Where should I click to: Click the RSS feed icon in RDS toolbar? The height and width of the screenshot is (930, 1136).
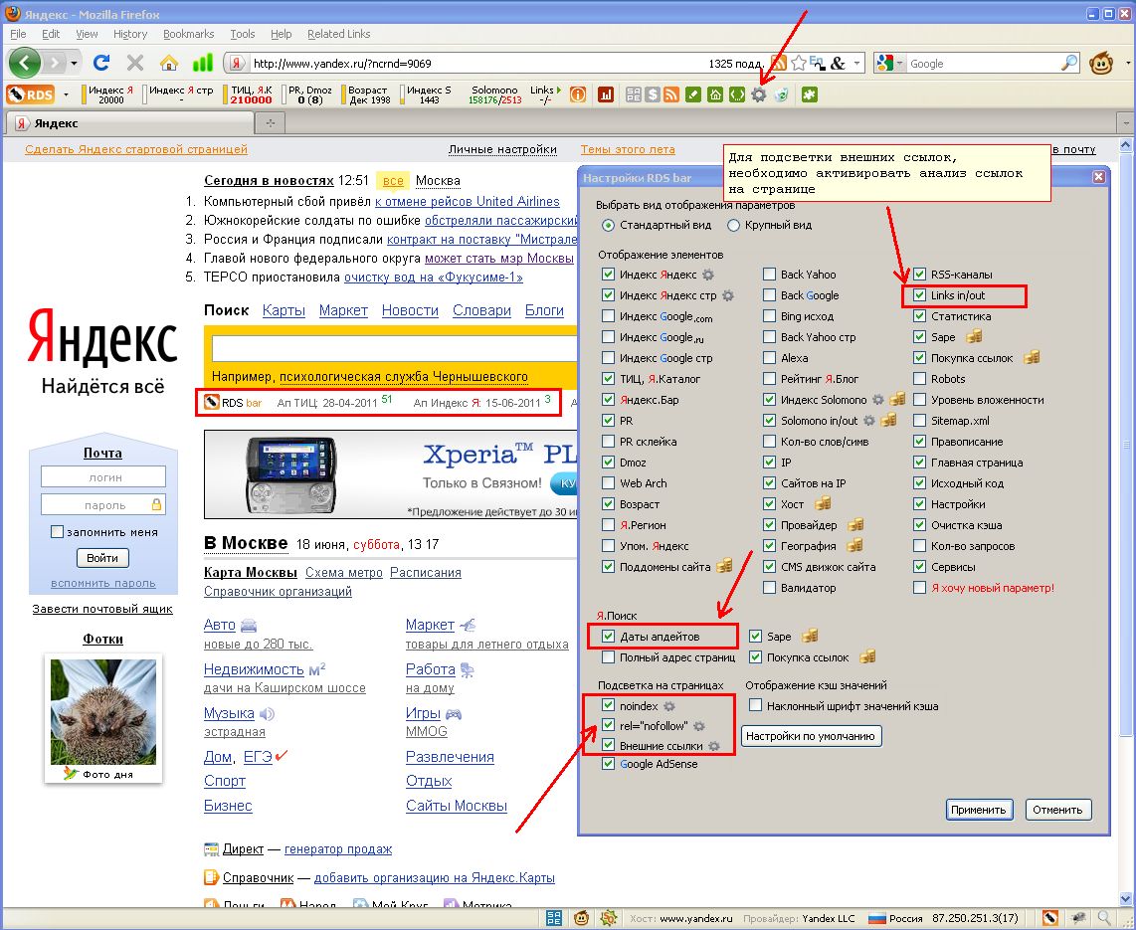point(671,94)
